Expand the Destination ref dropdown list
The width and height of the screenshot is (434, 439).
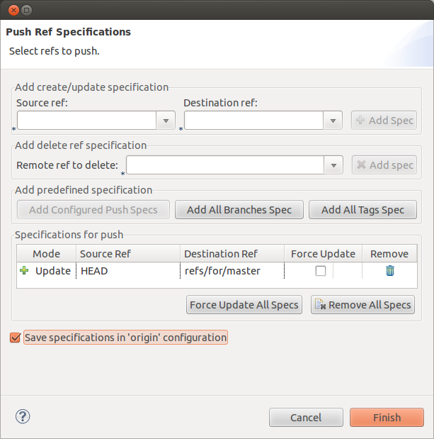tap(333, 121)
